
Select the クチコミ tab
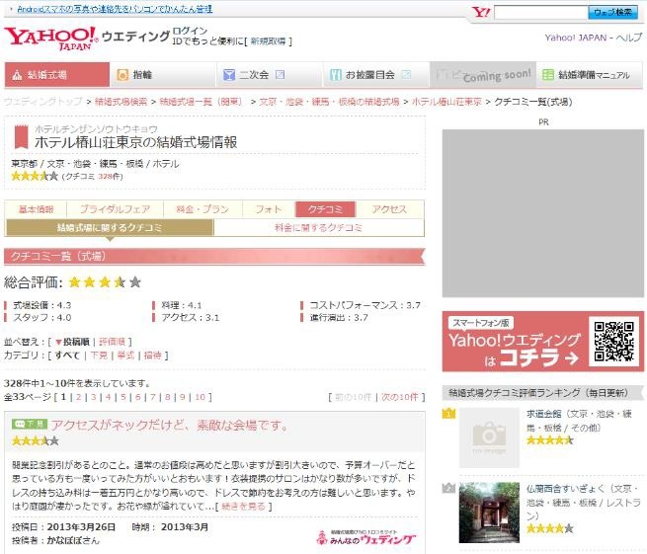point(326,209)
